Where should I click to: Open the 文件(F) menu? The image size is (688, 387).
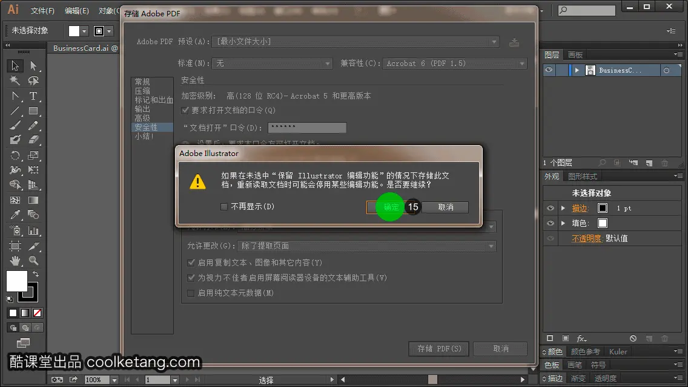tap(42, 10)
